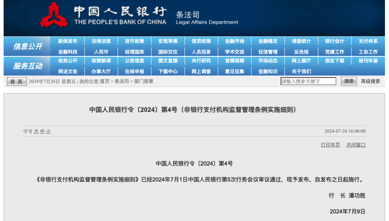Click the 条法司 department title in banner
389x221 pixels.
[x=188, y=15]
